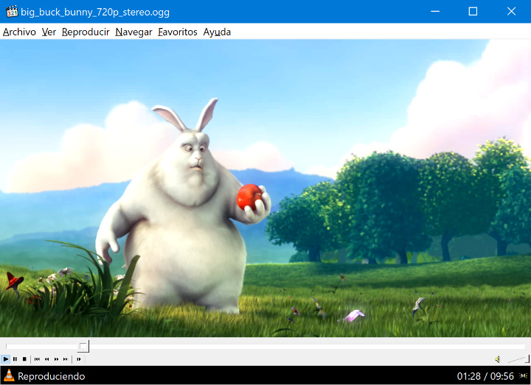This screenshot has height=385, width=531.
Task: Click the VLC cone icon in status bar
Action: point(9,375)
